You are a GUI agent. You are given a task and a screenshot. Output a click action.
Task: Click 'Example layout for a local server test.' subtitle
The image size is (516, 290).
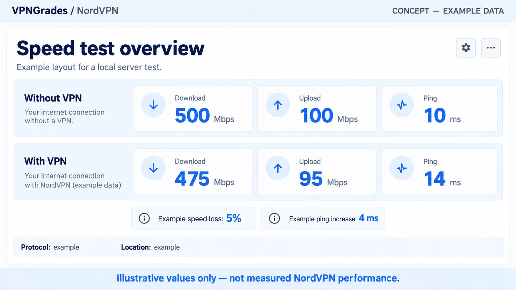(x=89, y=67)
